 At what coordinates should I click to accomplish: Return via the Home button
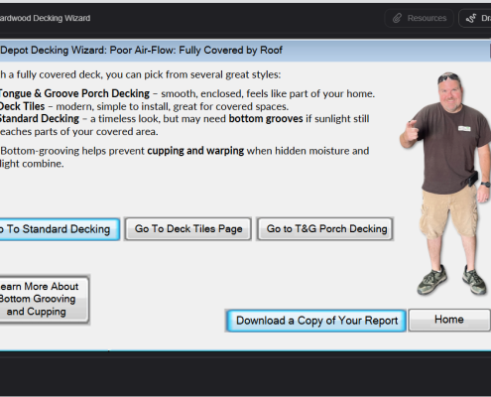coord(449,320)
